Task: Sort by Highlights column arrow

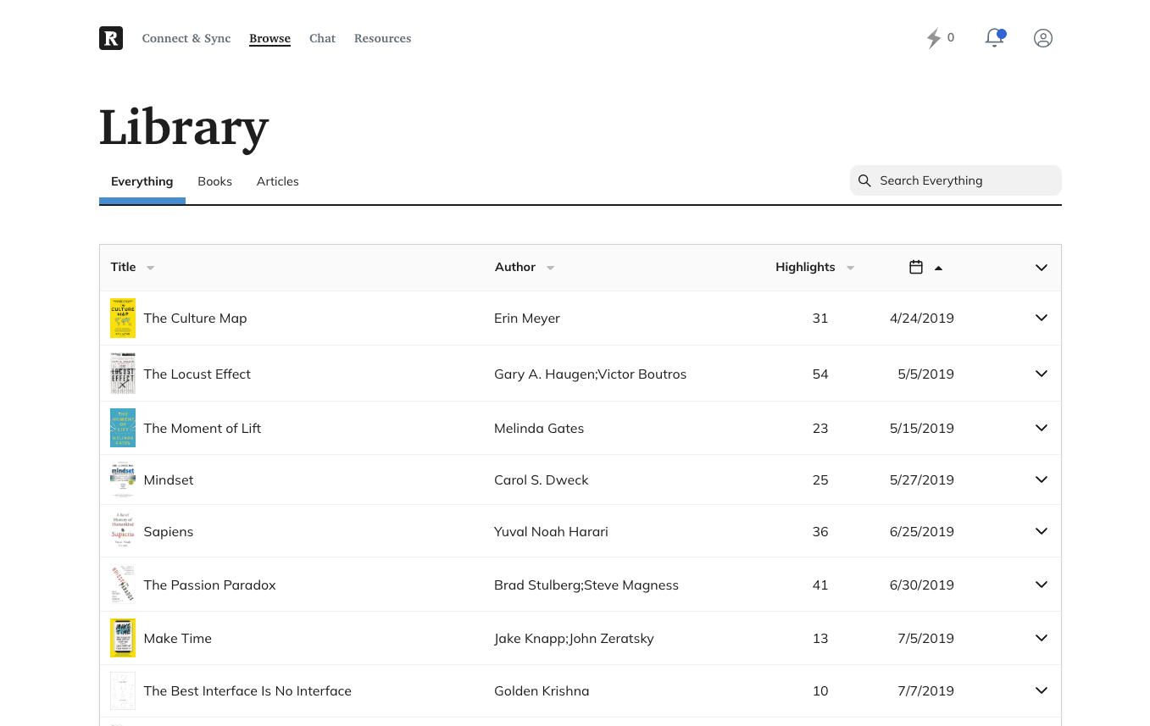Action: point(850,268)
